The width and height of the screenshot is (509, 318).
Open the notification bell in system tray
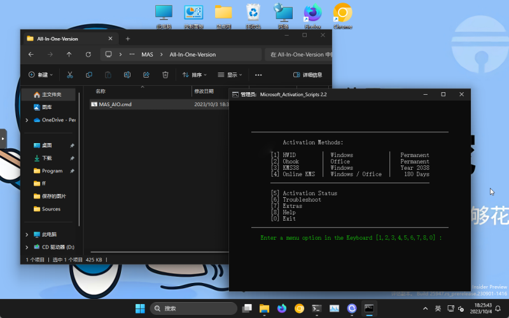tap(498, 308)
